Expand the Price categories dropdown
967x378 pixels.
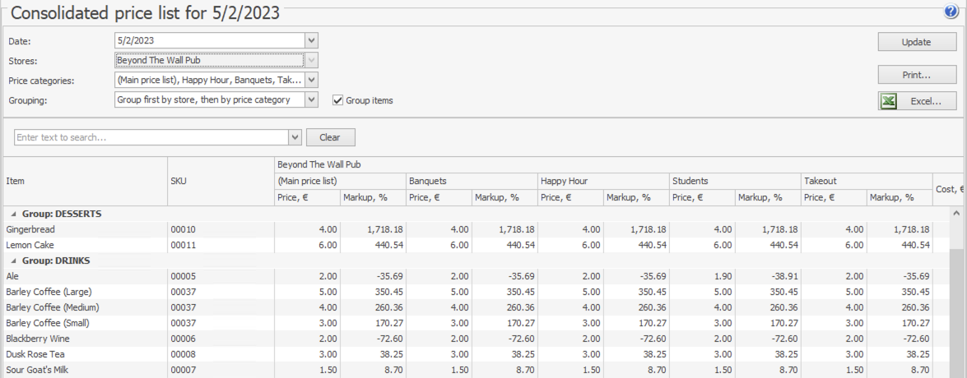[311, 80]
